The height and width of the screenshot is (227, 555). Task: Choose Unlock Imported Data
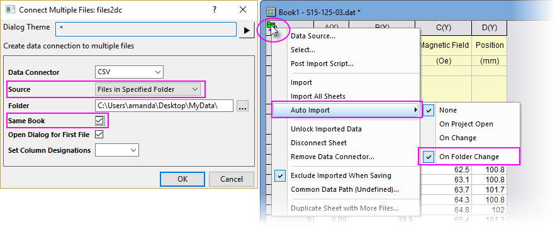coord(326,129)
